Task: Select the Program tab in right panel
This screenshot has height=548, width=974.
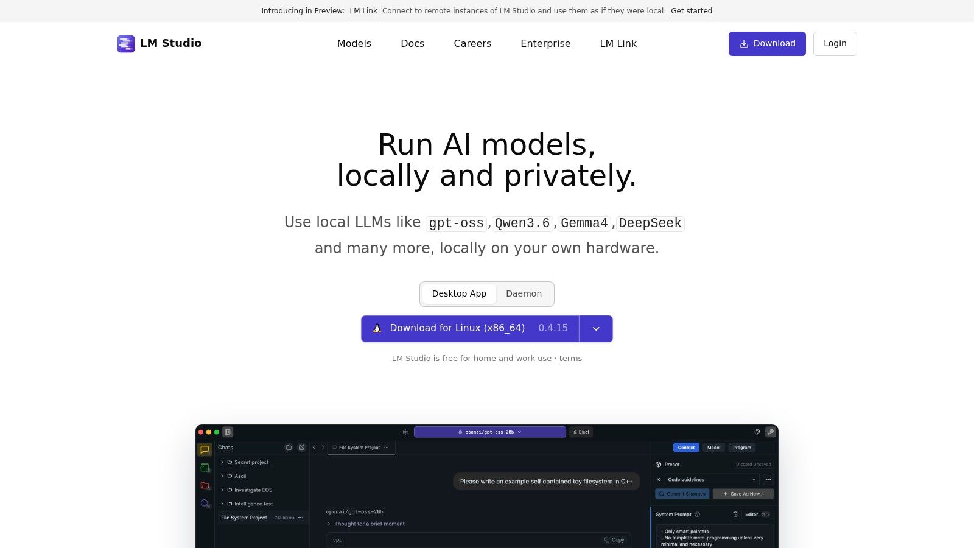Action: [x=742, y=448]
